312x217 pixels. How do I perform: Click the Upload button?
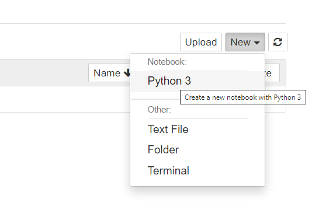tap(201, 42)
